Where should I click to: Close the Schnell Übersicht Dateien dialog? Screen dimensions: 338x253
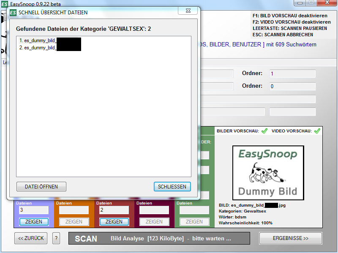(x=188, y=11)
